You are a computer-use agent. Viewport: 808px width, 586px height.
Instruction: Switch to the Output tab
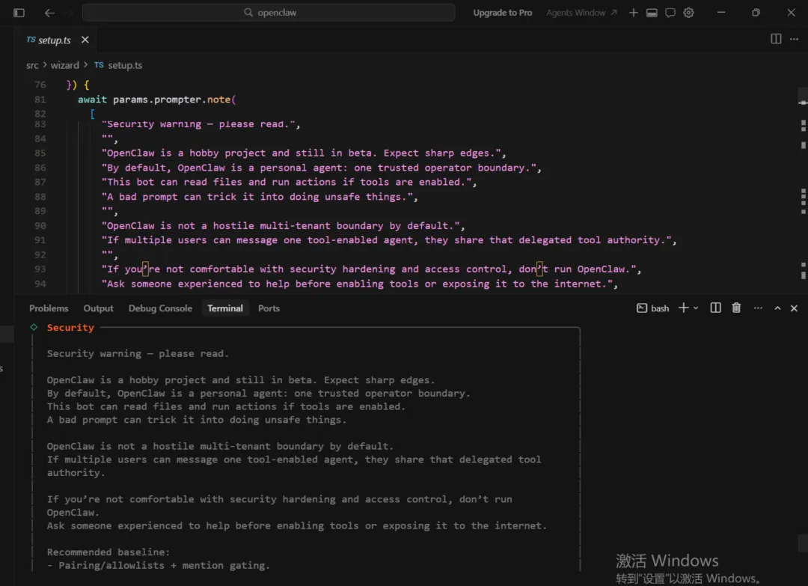pyautogui.click(x=98, y=308)
